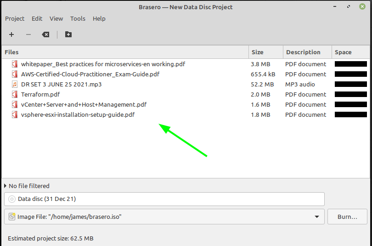Click the disc name text field

[x=165, y=199]
